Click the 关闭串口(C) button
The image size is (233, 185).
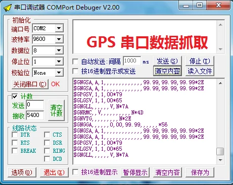pyautogui.click(x=30, y=84)
